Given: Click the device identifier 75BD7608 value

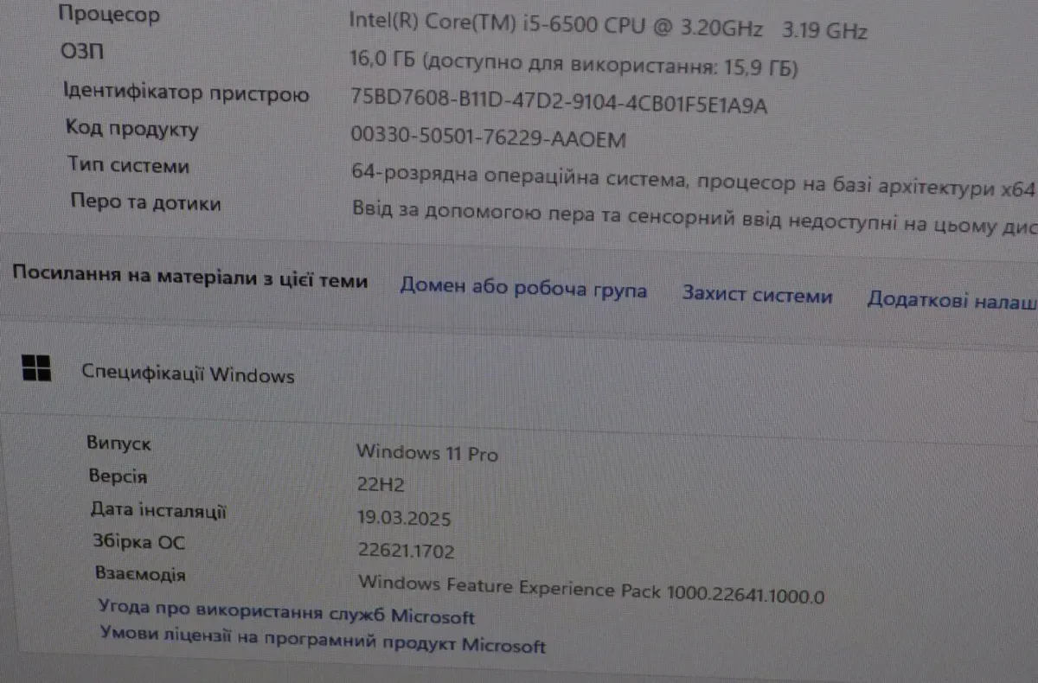Looking at the screenshot, I should 560,105.
